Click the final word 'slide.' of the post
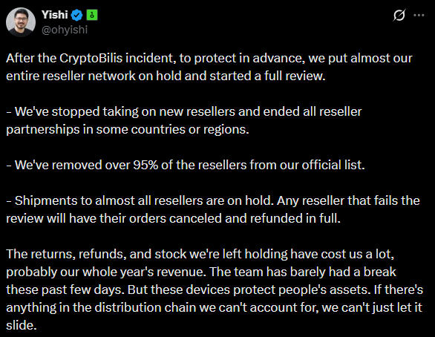Image resolution: width=435 pixels, height=337 pixels. (22, 325)
